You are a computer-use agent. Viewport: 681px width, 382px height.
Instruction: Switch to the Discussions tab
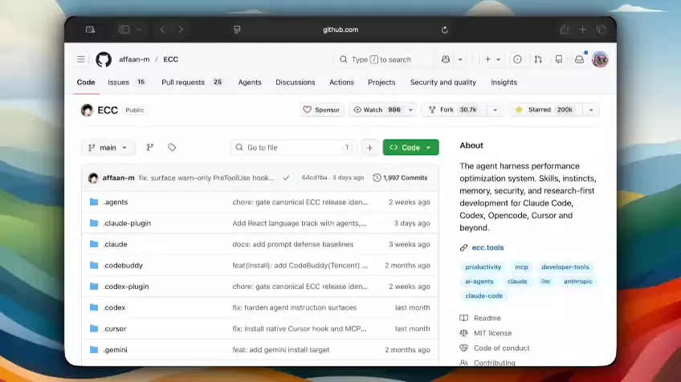tap(296, 83)
